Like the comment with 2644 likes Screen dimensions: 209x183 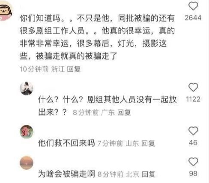click(193, 6)
